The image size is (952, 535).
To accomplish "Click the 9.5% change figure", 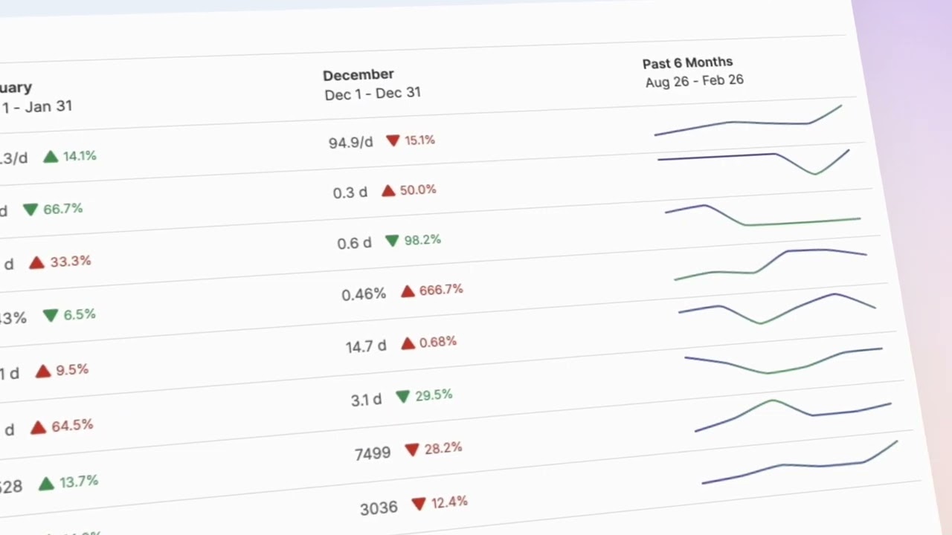I will [72, 369].
